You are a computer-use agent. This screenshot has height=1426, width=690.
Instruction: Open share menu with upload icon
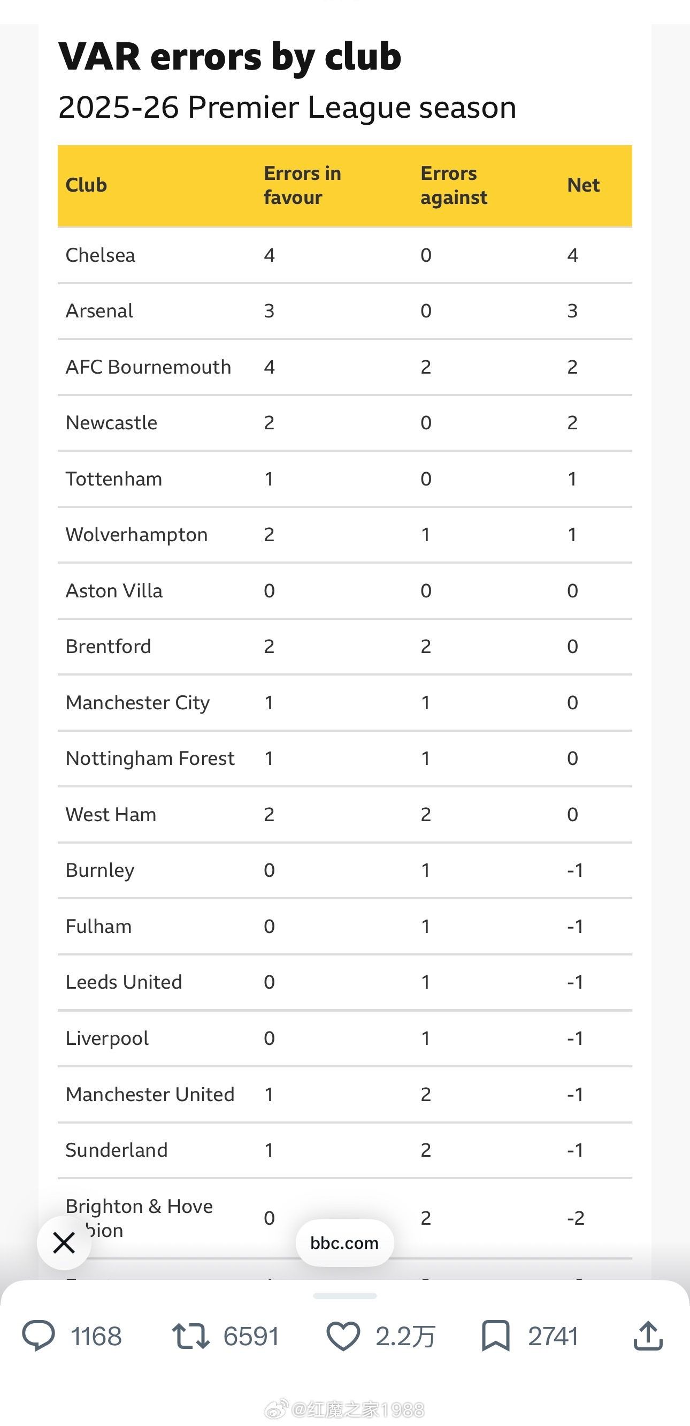pos(648,1335)
